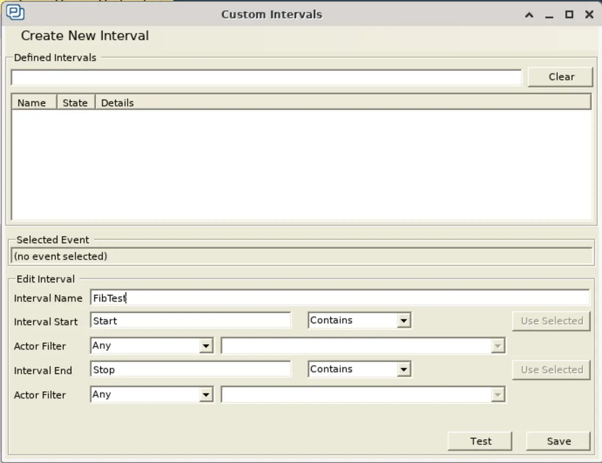Click the roll-up arrow in title bar
The height and width of the screenshot is (463, 602).
pyautogui.click(x=529, y=15)
